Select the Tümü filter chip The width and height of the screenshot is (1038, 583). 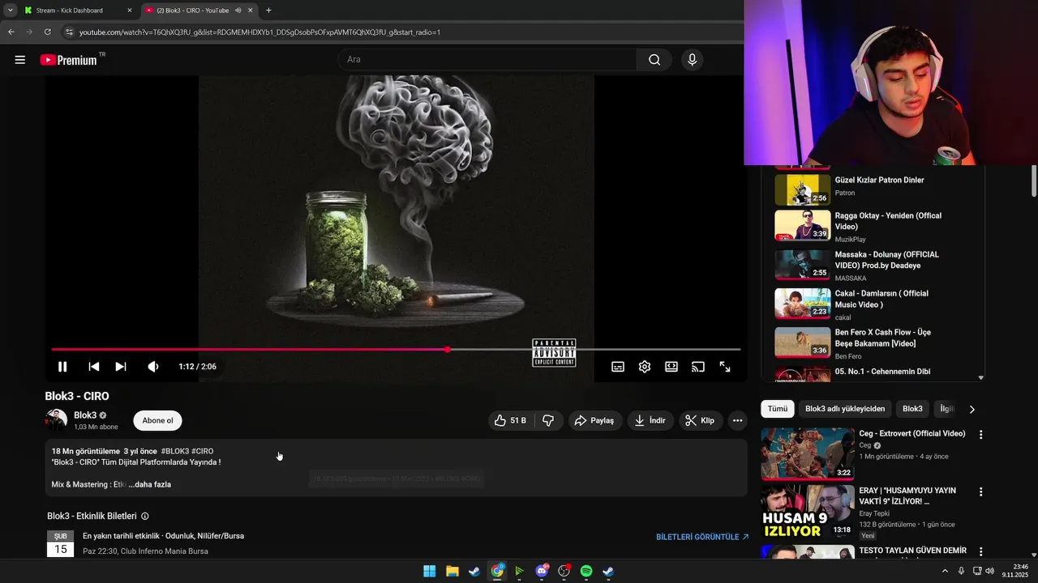tap(778, 409)
